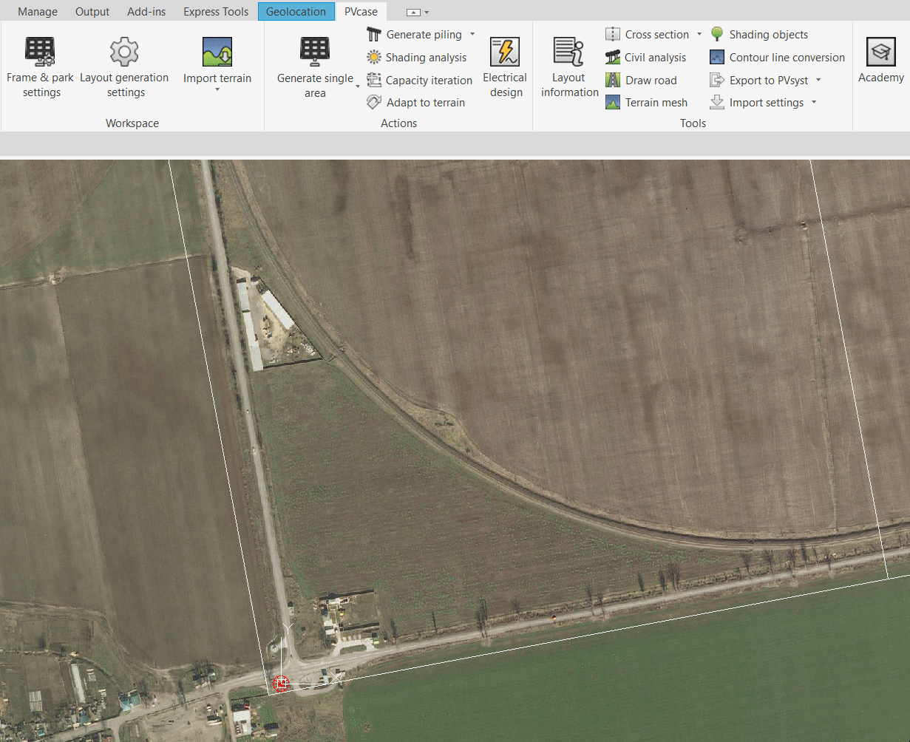Open Civil analysis tool

(646, 58)
